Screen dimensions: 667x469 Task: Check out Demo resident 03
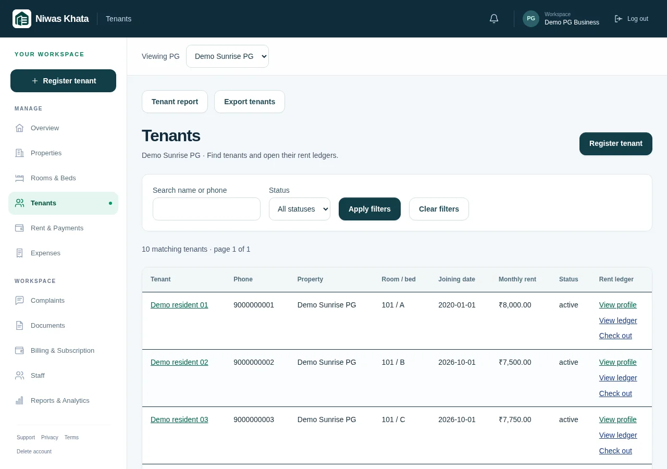click(x=615, y=451)
